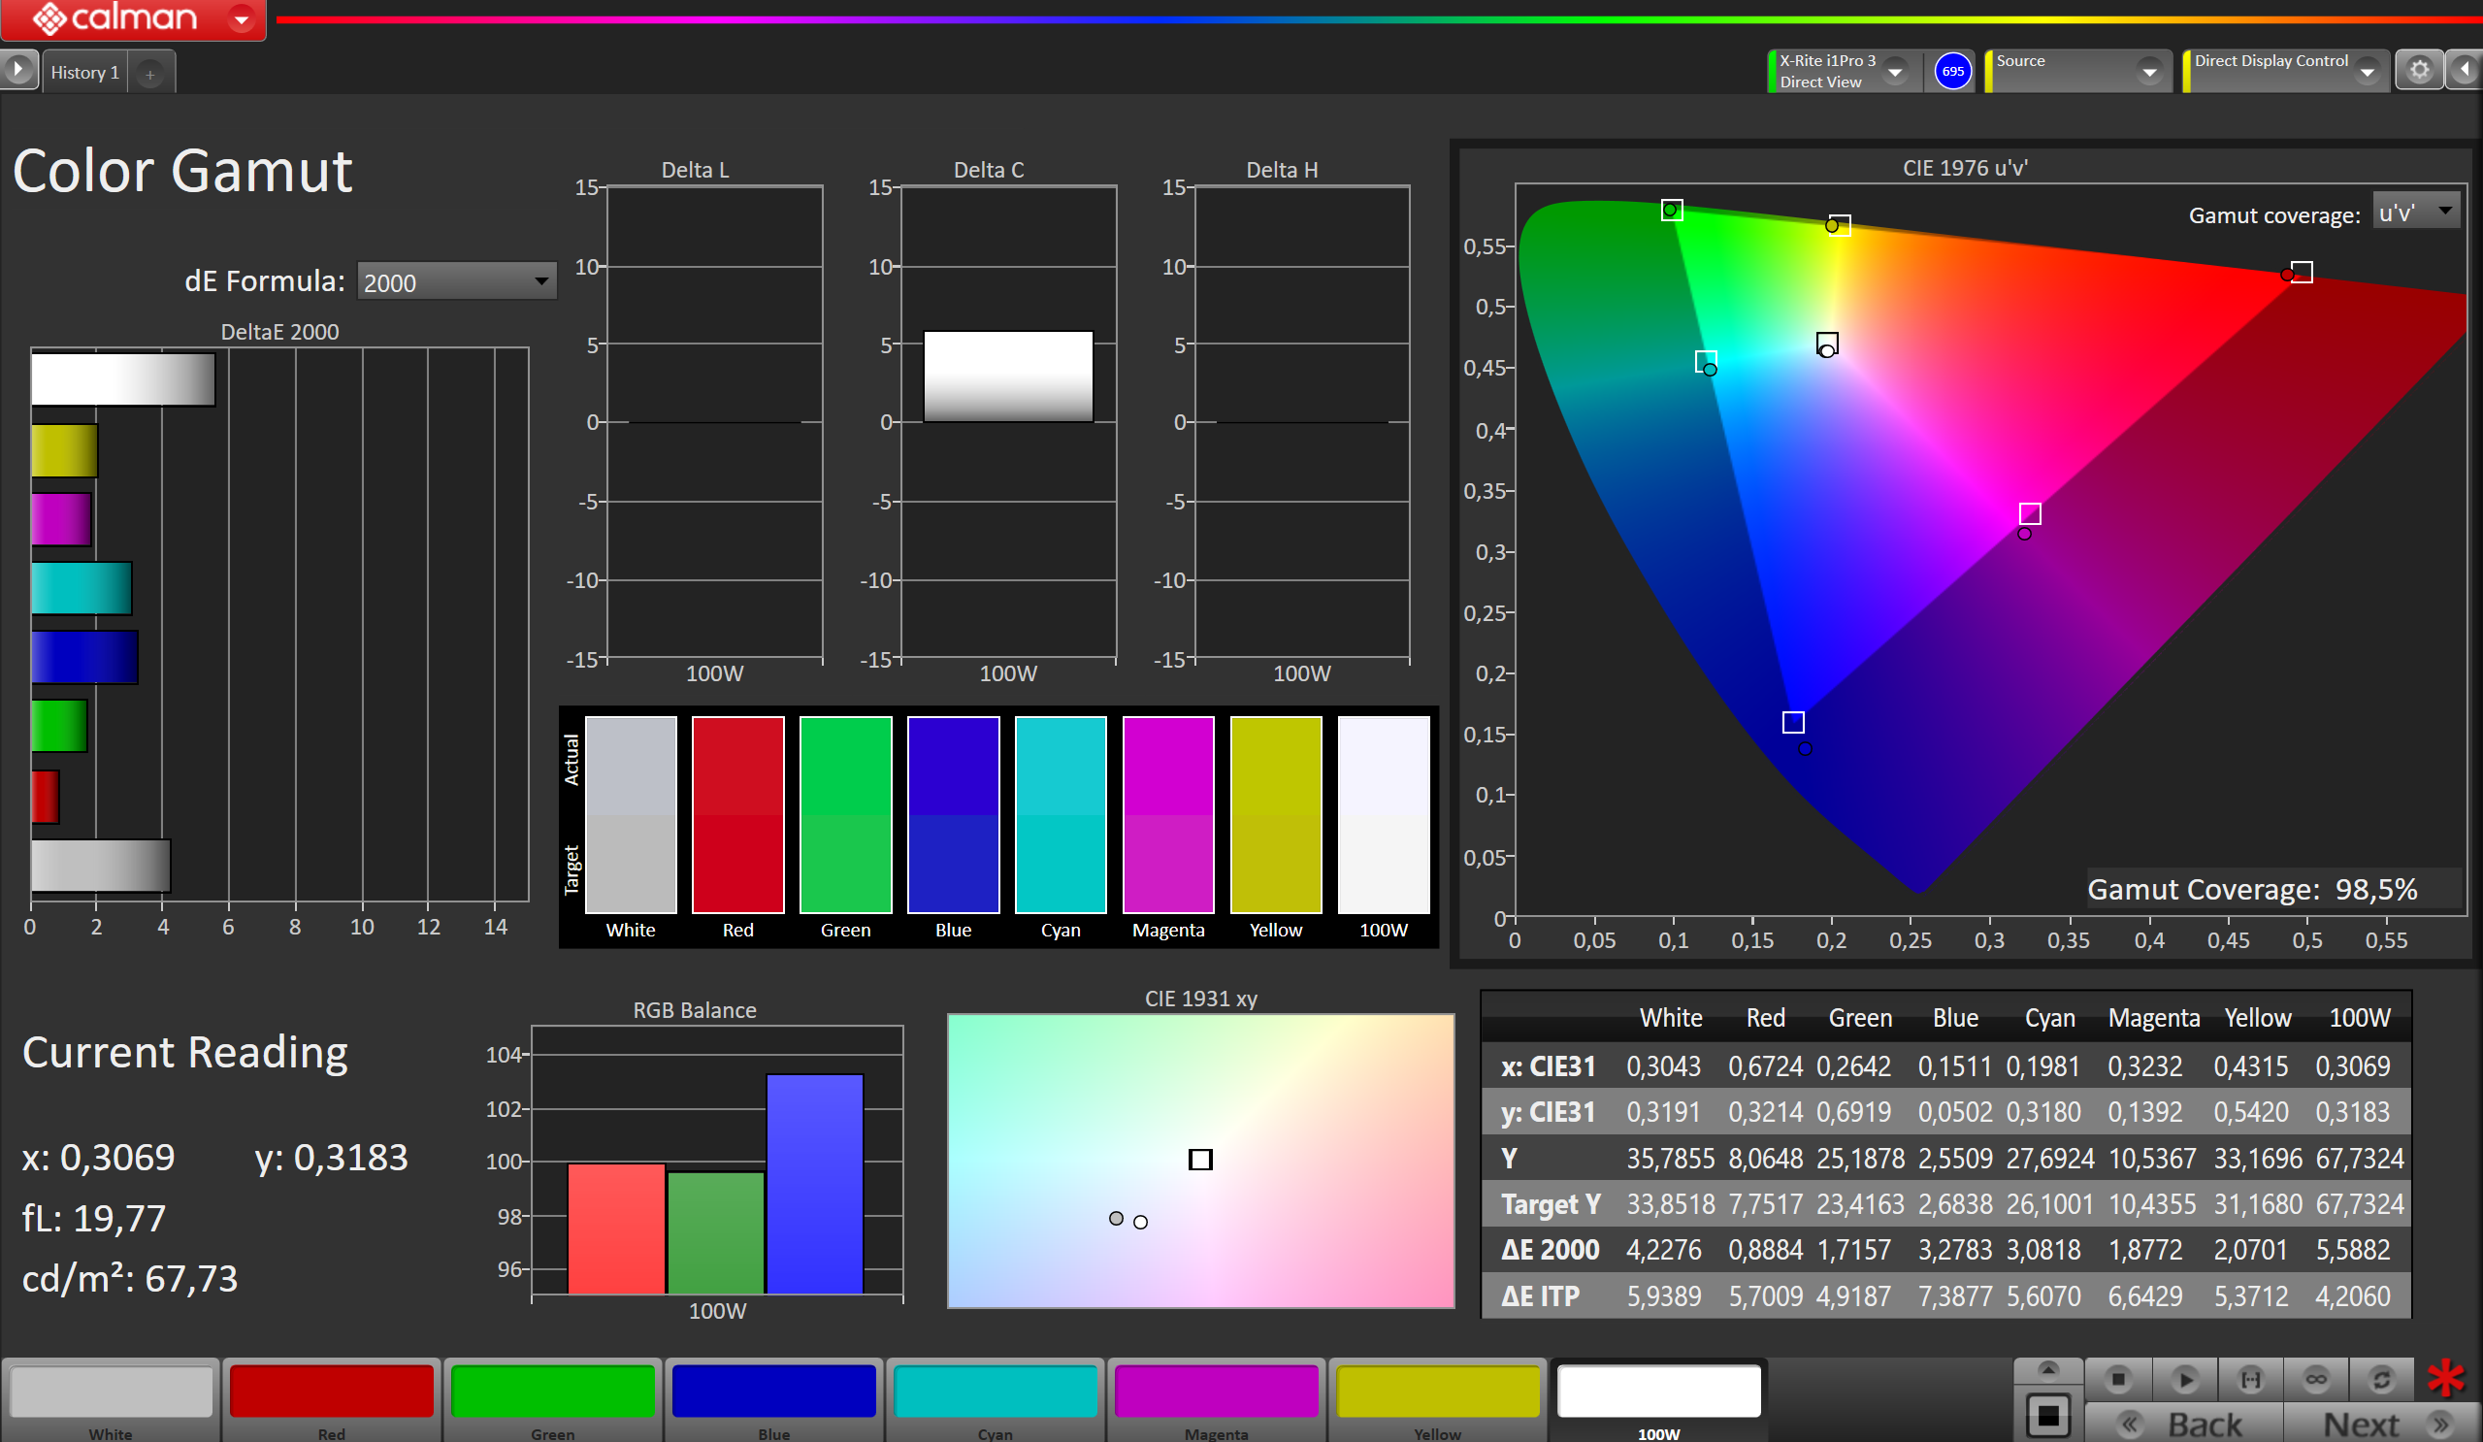Open the Source dropdown

click(2149, 72)
